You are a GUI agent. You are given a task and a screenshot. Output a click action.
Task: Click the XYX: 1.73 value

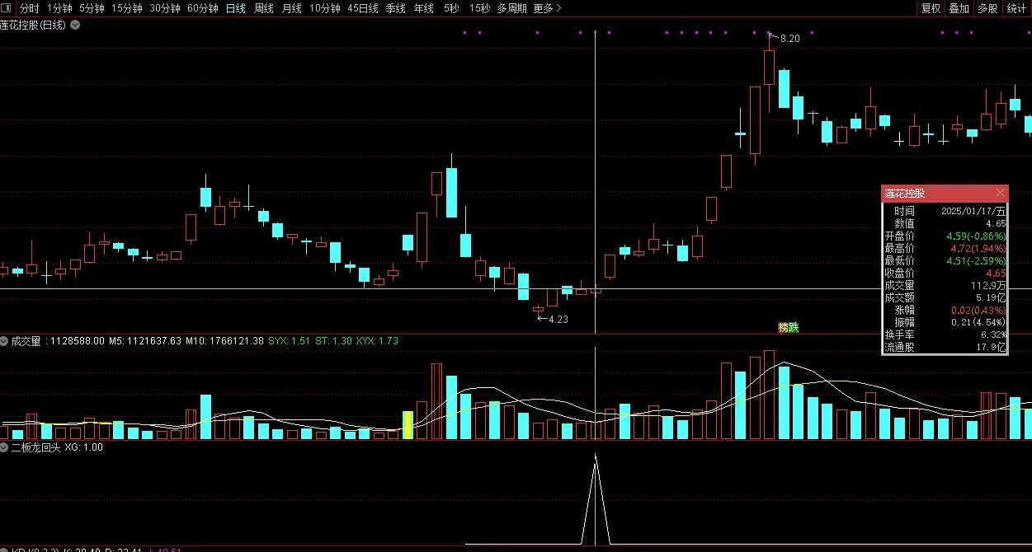click(x=378, y=340)
